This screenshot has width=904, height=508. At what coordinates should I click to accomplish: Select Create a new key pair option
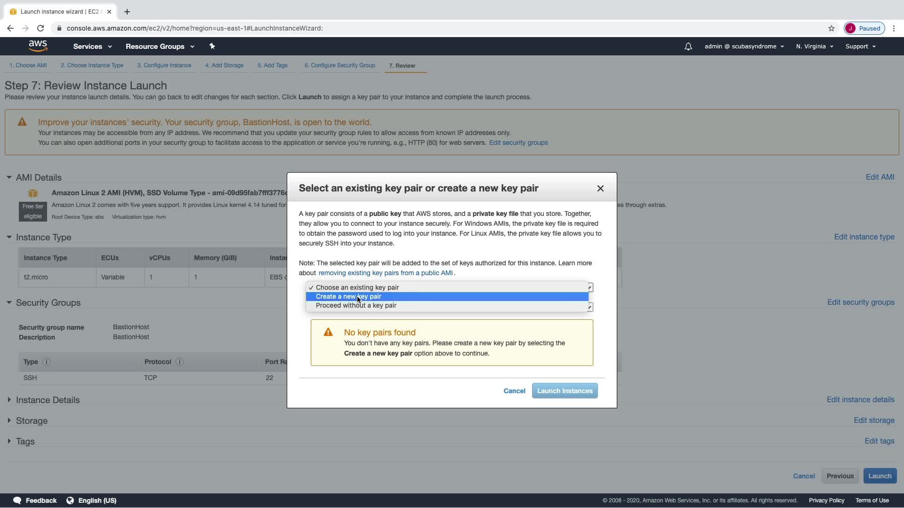click(348, 296)
